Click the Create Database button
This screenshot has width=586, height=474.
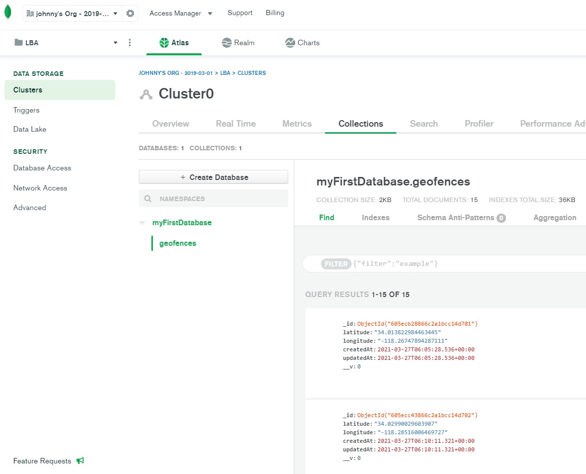point(213,177)
